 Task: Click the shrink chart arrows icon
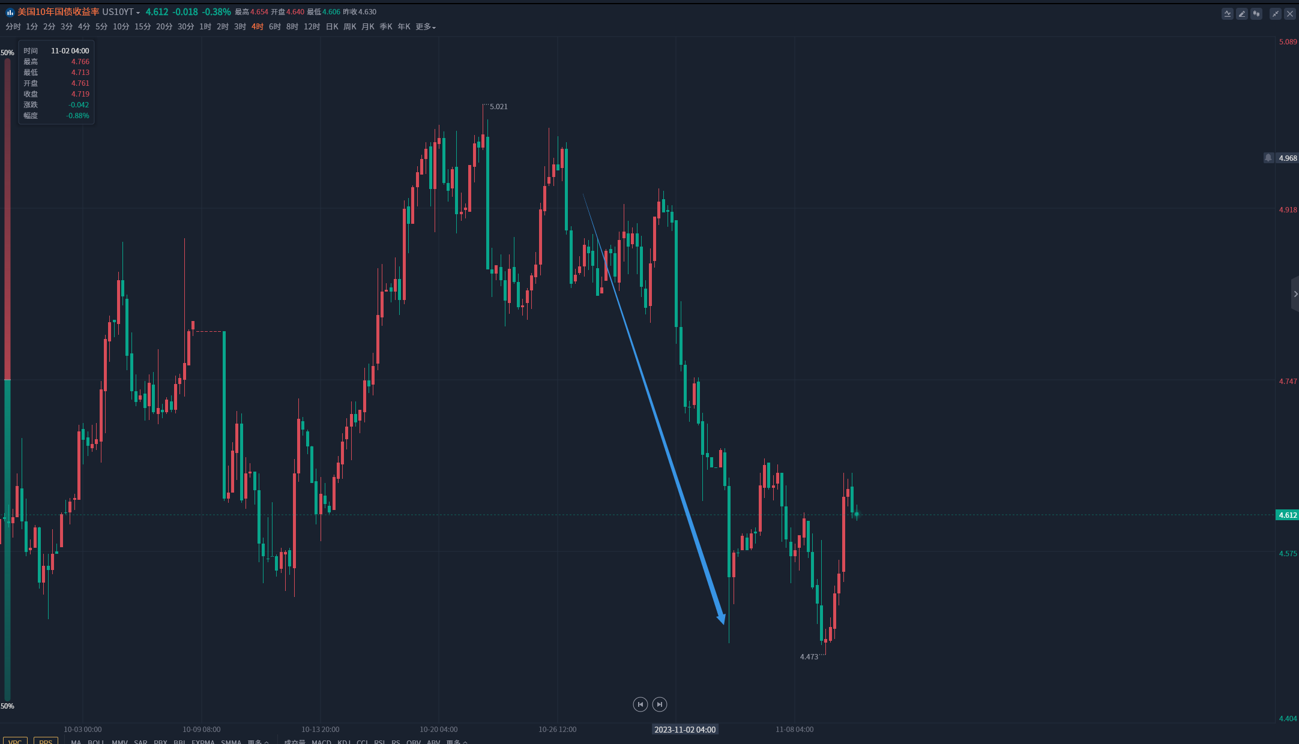click(1275, 13)
